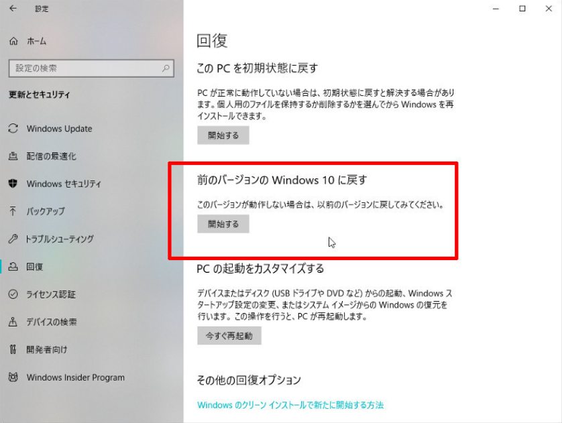Maximize the settings window
The width and height of the screenshot is (562, 423).
(522, 9)
